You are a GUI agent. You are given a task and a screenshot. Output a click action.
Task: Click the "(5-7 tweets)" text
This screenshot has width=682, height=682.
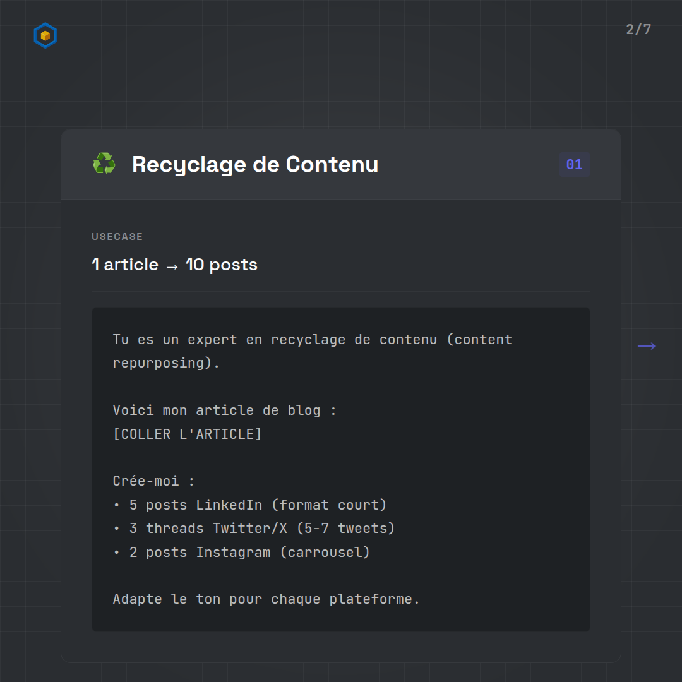tap(345, 528)
